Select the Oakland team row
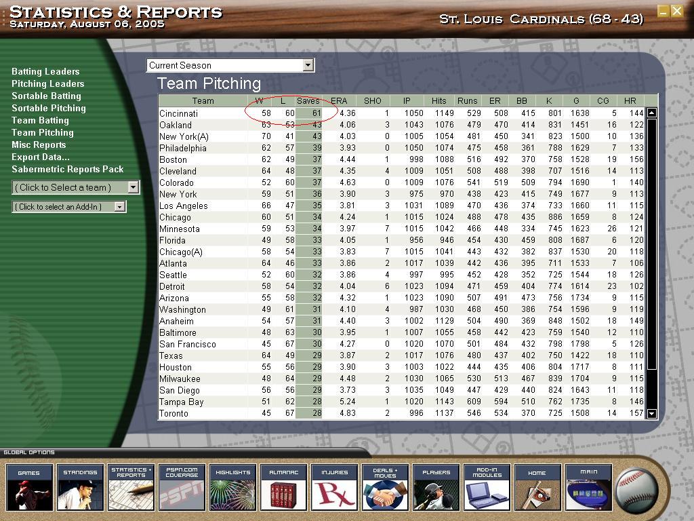The height and width of the screenshot is (521, 694). 401,125
